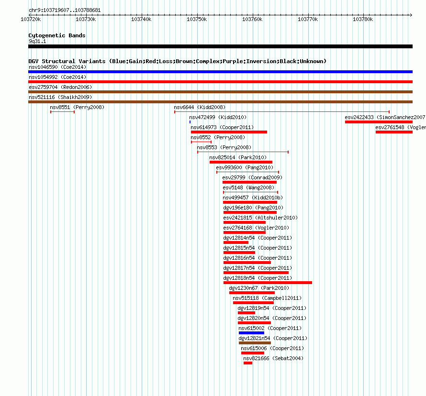Select the red nsv614973 bar
The image size is (426, 396).
point(229,132)
